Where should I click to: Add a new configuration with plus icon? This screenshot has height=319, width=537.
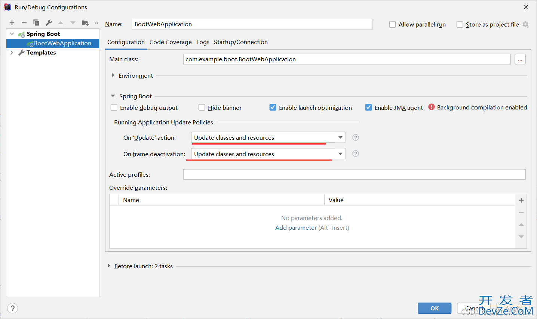pos(12,23)
